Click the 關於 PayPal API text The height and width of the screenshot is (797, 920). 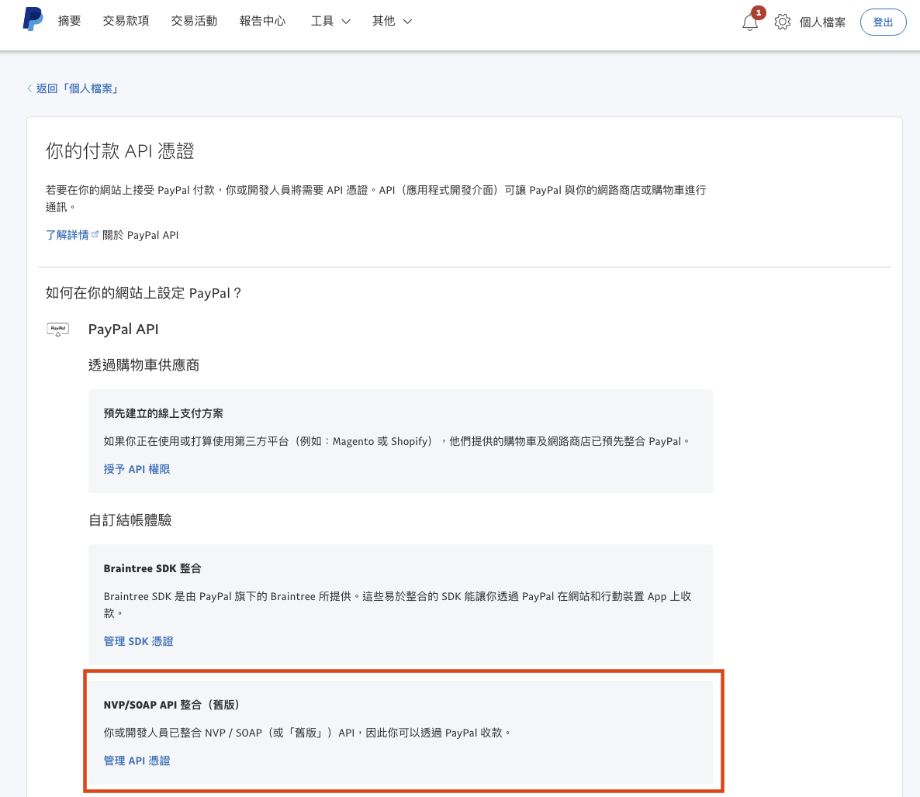point(140,235)
